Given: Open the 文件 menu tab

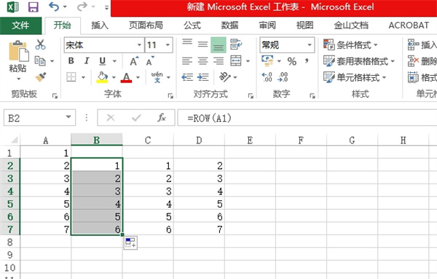Looking at the screenshot, I should click(20, 25).
